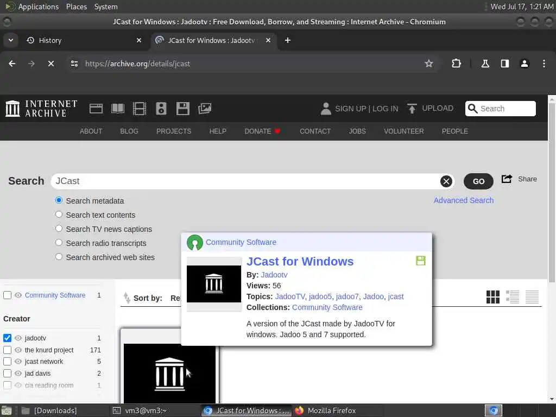Open the jado5 topic link
This screenshot has width=556, height=417.
(320, 296)
